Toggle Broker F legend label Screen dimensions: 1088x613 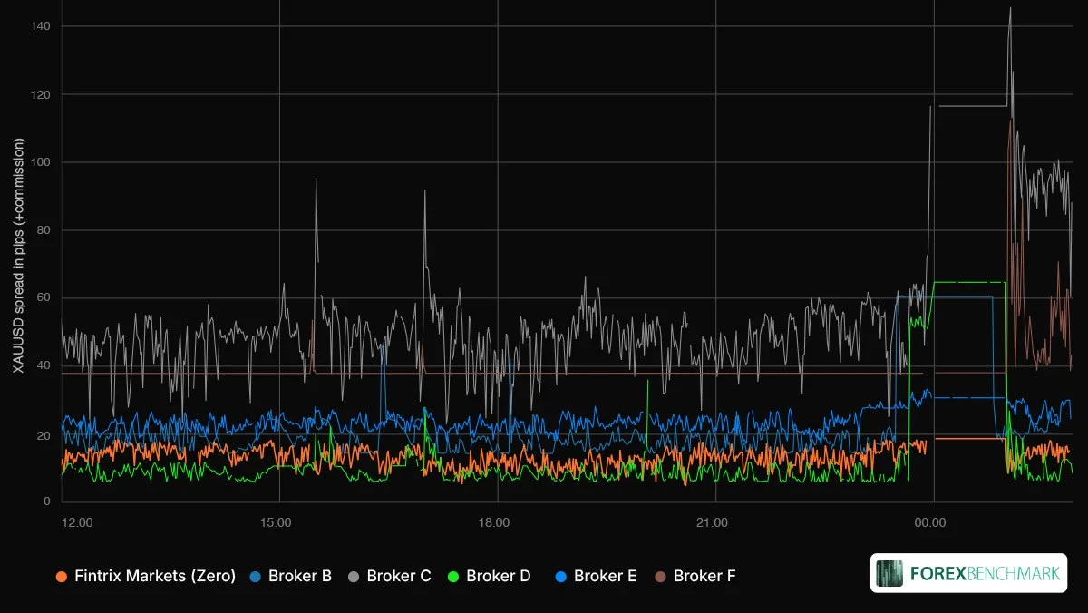click(704, 576)
